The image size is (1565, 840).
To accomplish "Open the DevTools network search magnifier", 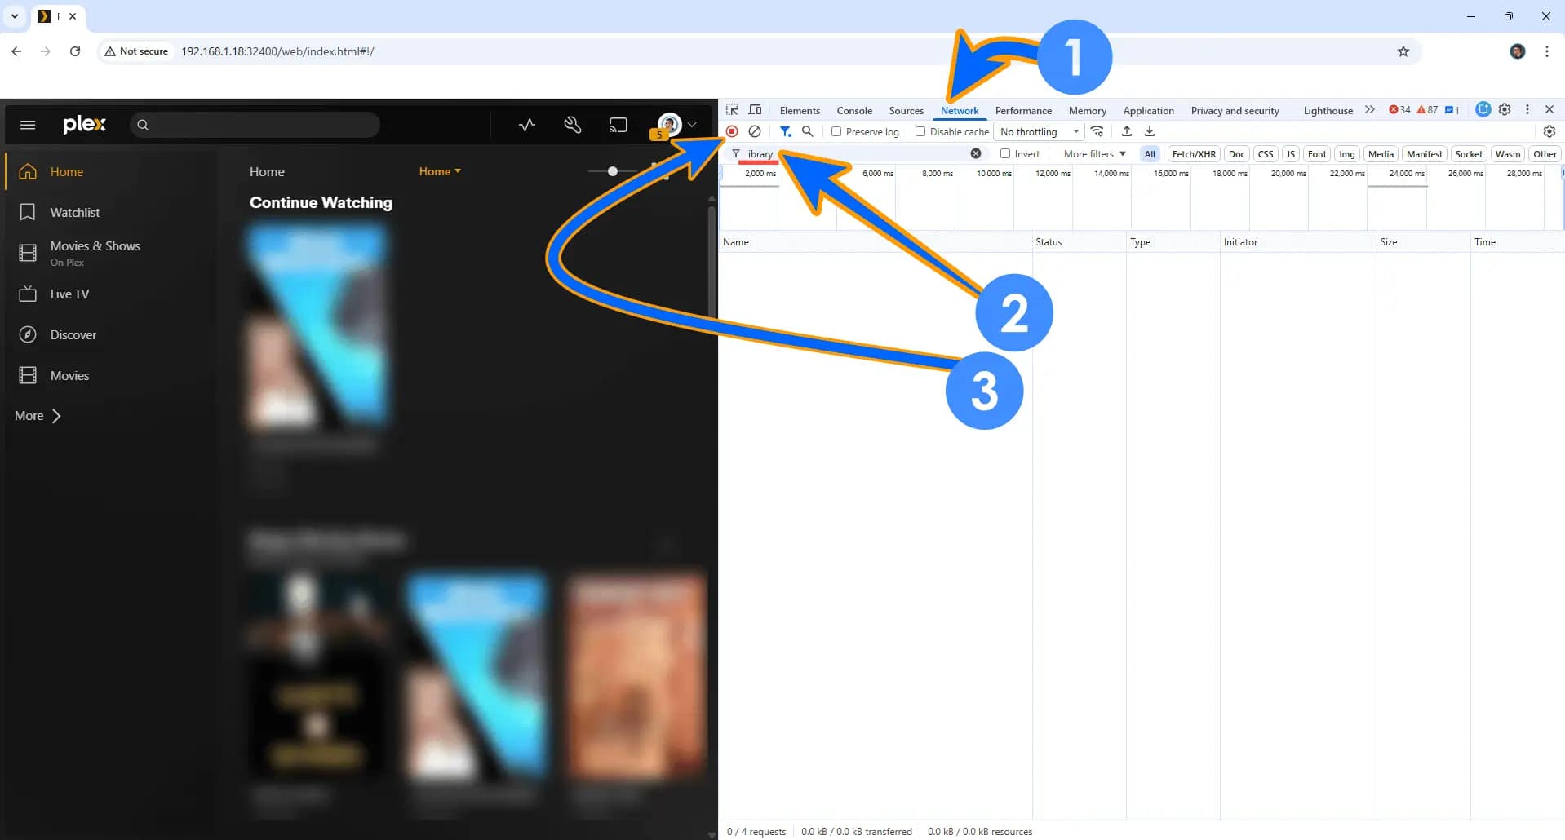I will (x=808, y=131).
